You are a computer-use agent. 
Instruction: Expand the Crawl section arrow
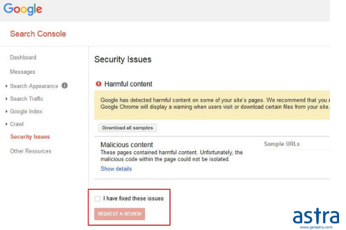coord(6,124)
